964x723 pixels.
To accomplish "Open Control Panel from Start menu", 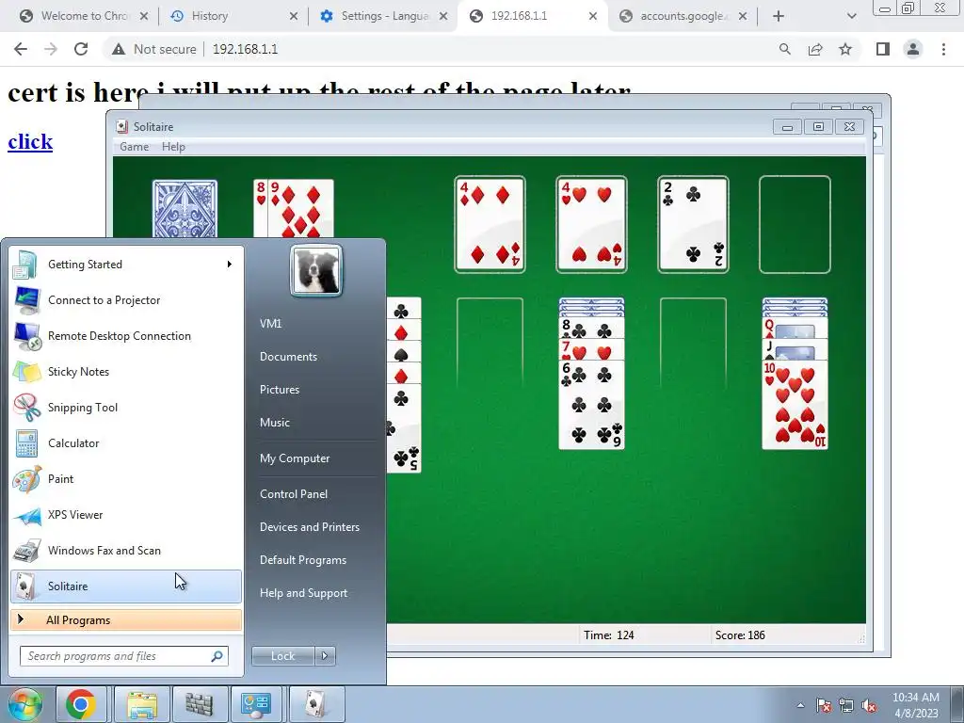I will [294, 494].
